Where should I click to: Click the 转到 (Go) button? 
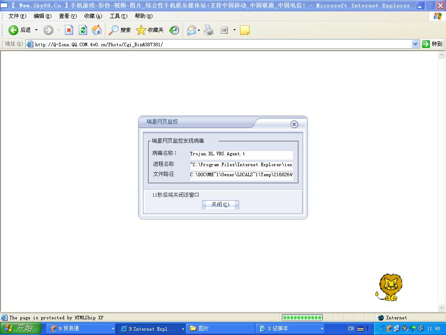pyautogui.click(x=432, y=44)
